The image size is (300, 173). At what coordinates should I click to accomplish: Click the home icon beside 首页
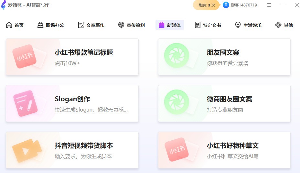click(9, 25)
